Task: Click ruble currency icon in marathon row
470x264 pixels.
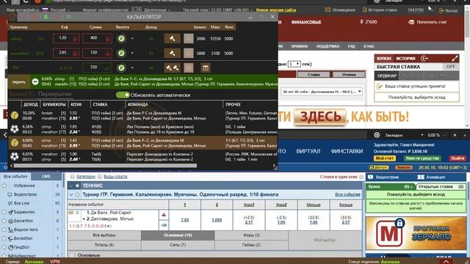Action: click(121, 53)
